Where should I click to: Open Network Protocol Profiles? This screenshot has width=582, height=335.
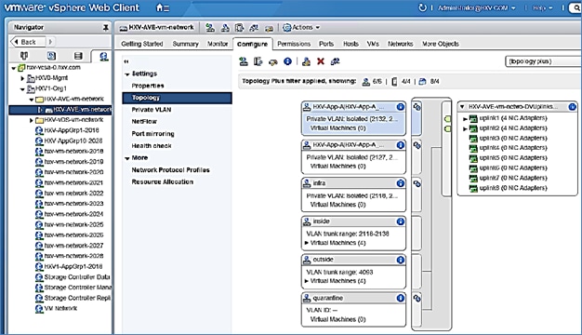tap(171, 169)
